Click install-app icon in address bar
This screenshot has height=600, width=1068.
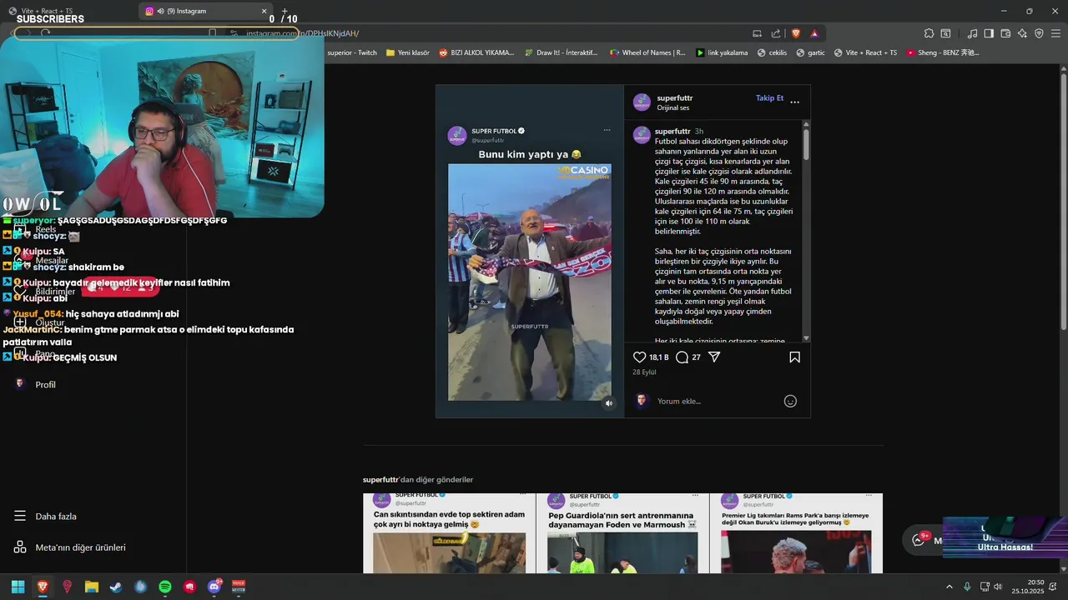[x=757, y=33]
